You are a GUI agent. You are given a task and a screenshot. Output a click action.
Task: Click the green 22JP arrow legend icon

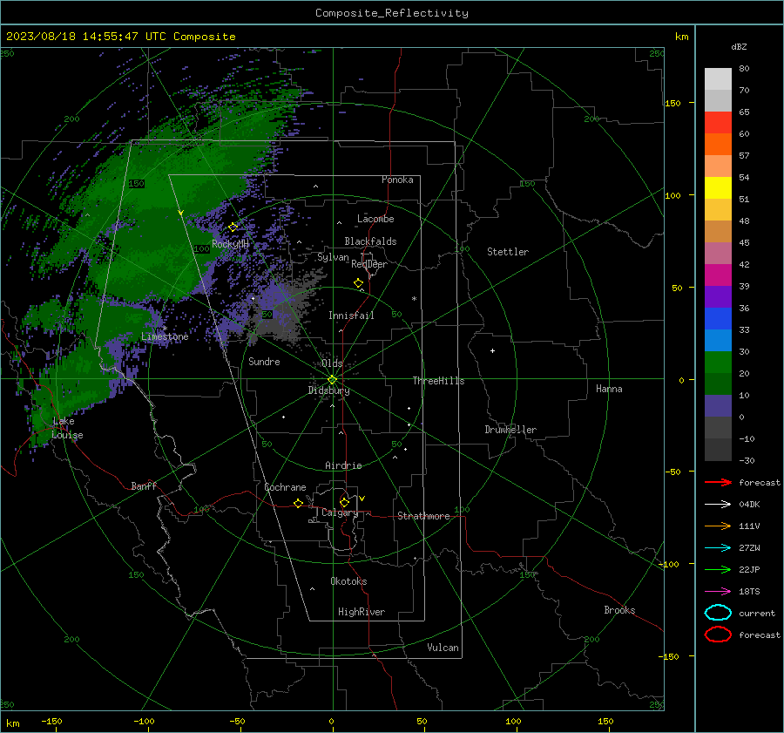[718, 569]
